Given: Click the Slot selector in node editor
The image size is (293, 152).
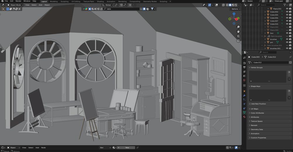Looking at the screenshot, I should 105,148.
